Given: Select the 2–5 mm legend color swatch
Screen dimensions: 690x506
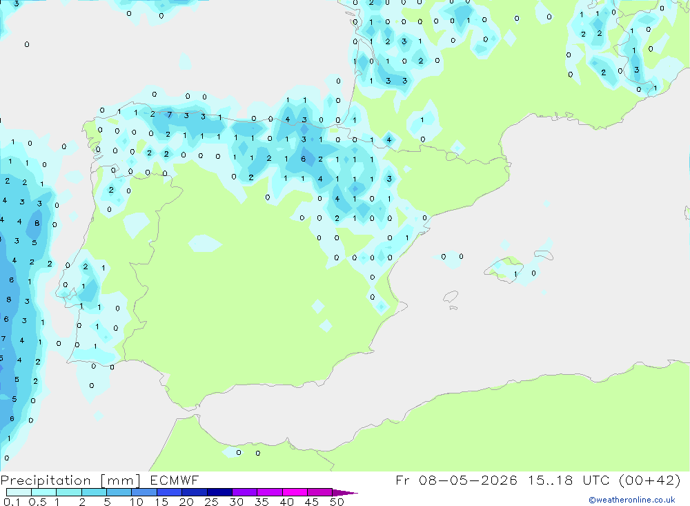Looking at the screenshot, I should (x=94, y=492).
